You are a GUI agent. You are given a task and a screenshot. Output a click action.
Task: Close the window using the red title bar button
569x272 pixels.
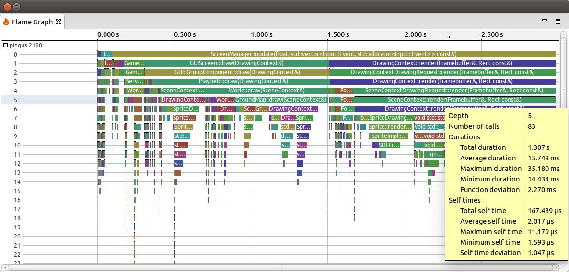(x=7, y=7)
